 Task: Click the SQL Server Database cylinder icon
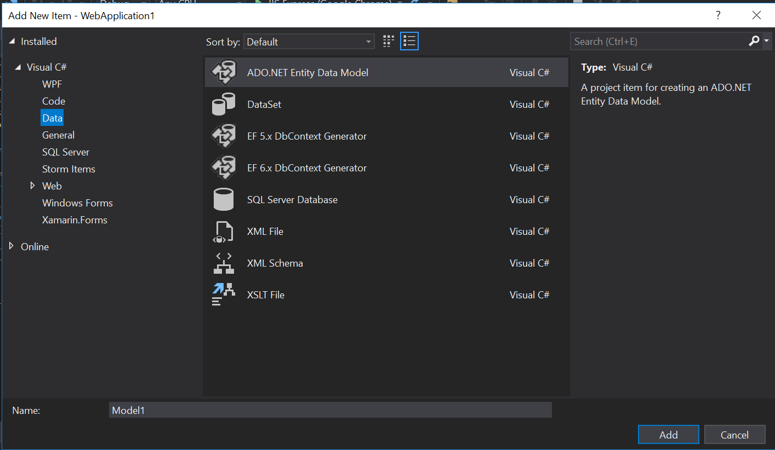(x=223, y=199)
